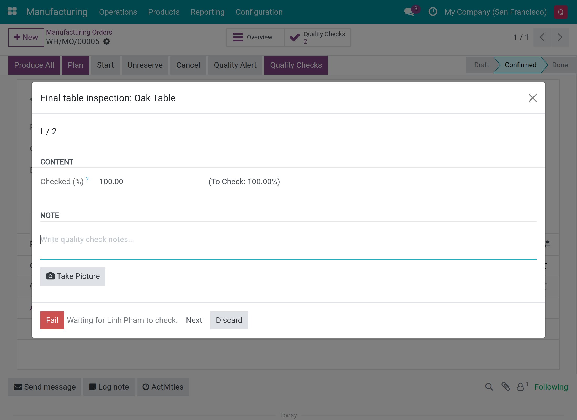Click the Produce All button
Screen dimensions: 577x420
(34, 65)
